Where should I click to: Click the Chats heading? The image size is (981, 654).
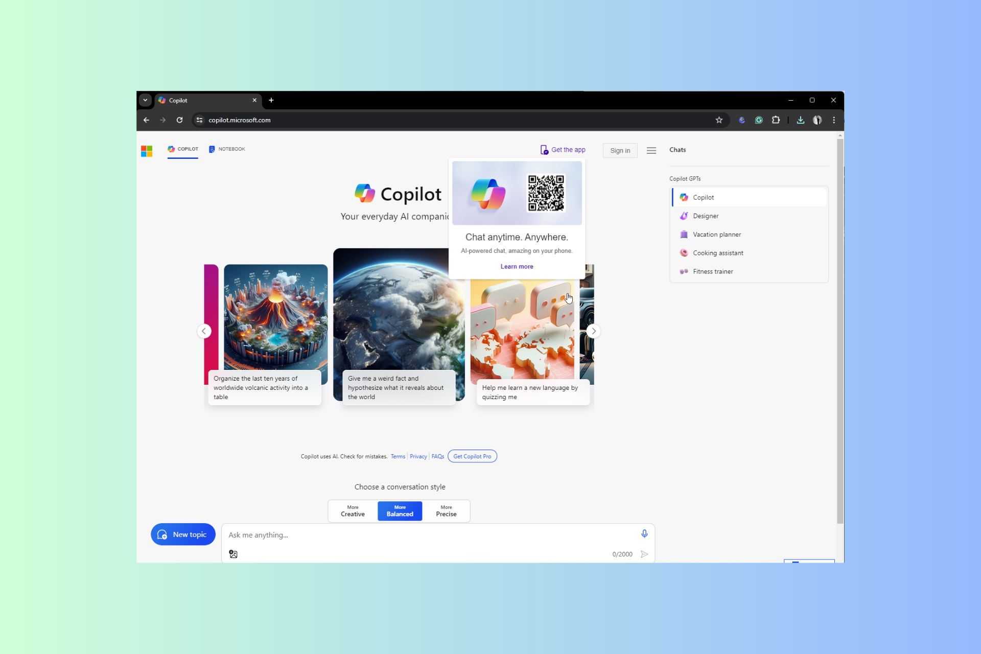click(x=678, y=150)
